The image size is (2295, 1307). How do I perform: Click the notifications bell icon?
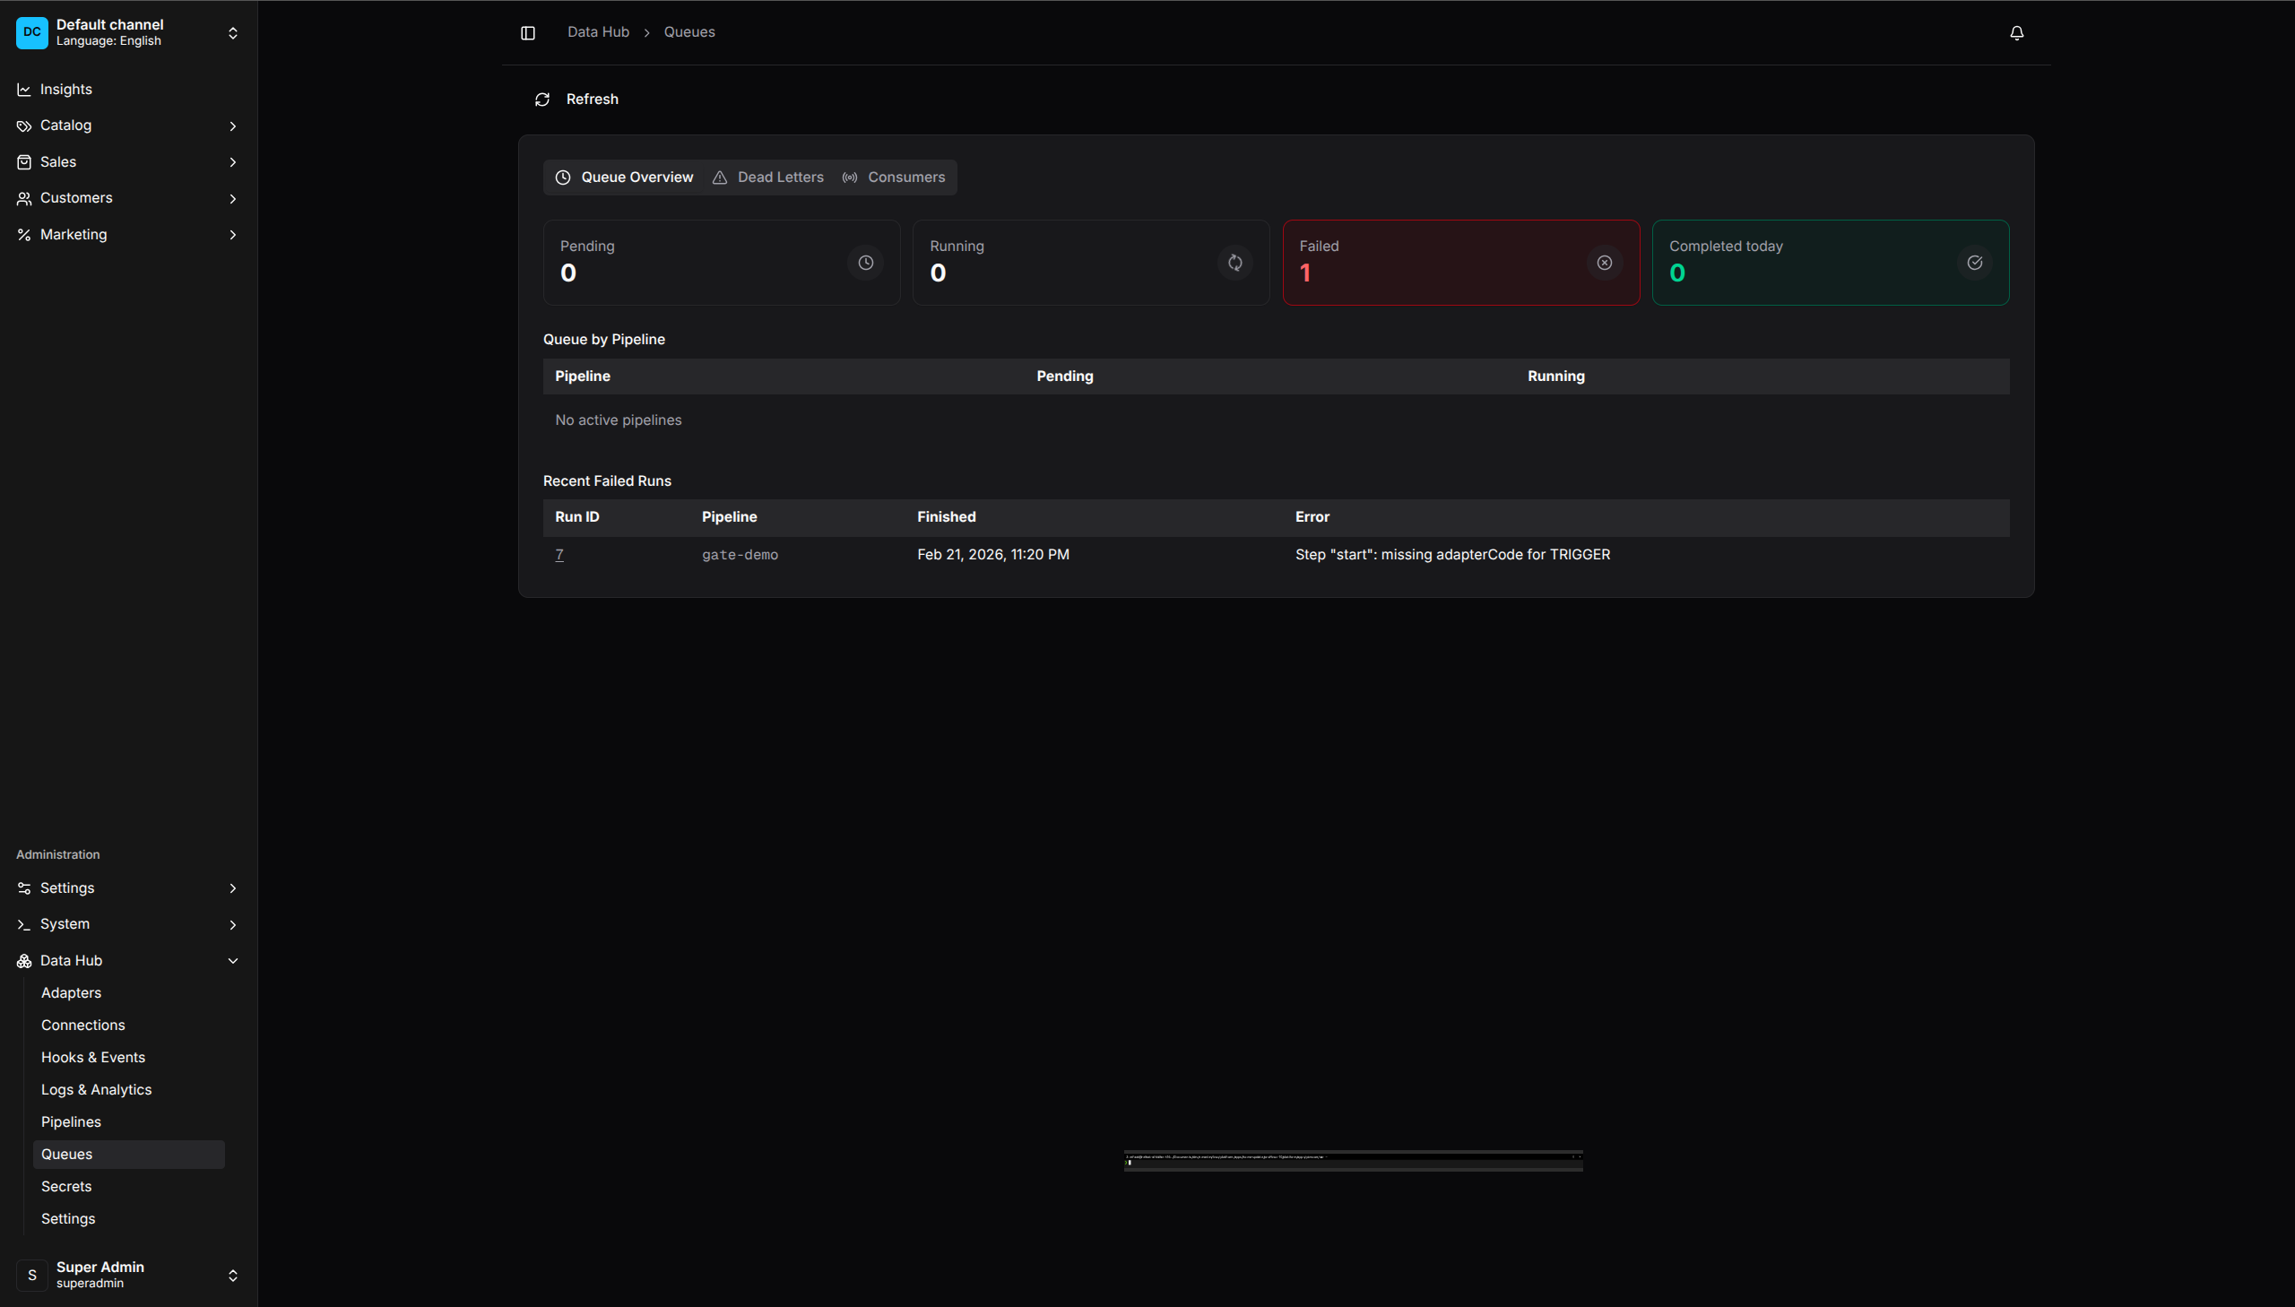tap(2016, 33)
